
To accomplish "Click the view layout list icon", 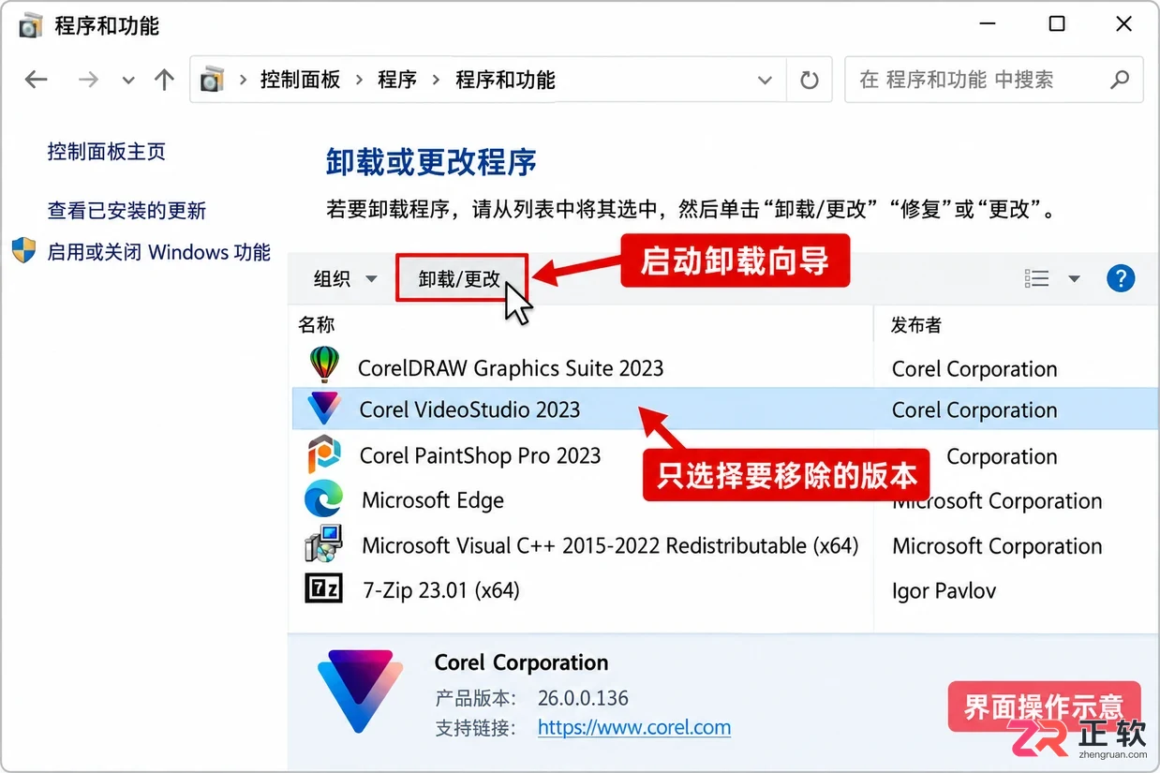I will (x=1037, y=278).
